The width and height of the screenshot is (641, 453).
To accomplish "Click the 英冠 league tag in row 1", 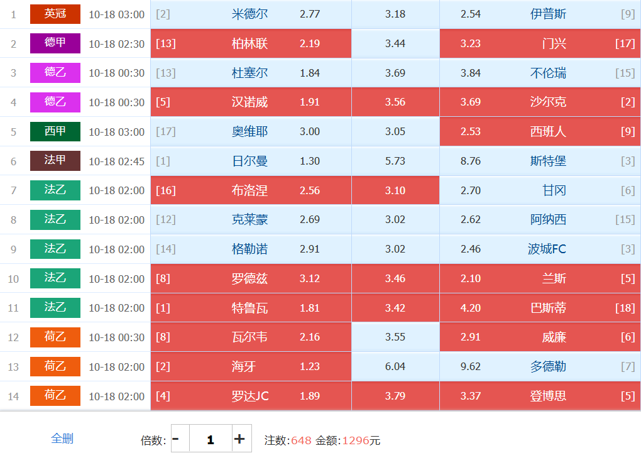I will [x=55, y=14].
